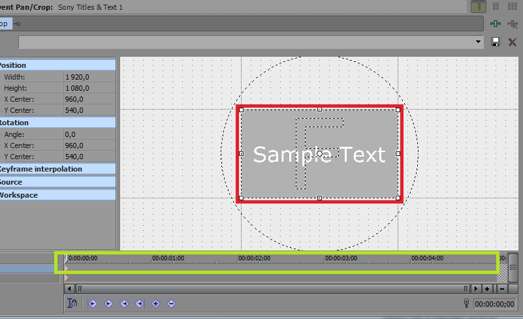The image size is (523, 319).
Task: Create Keyframe with the plus diamond
Action: pos(155,303)
